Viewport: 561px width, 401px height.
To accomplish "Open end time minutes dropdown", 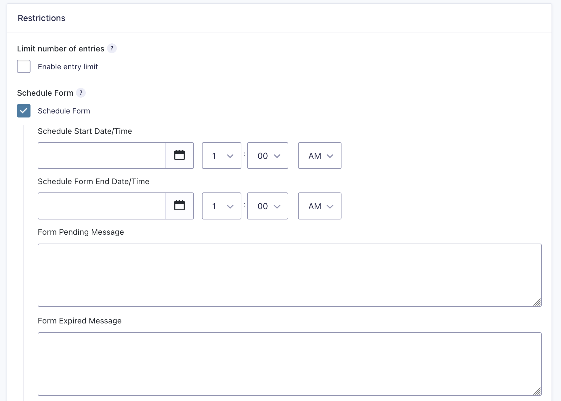I will (268, 206).
